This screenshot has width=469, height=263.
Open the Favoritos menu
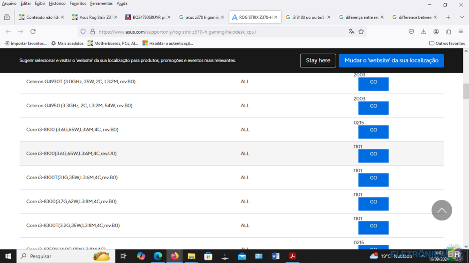(x=78, y=4)
